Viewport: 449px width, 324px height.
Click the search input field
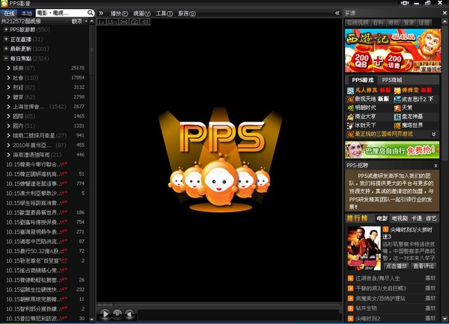click(61, 13)
